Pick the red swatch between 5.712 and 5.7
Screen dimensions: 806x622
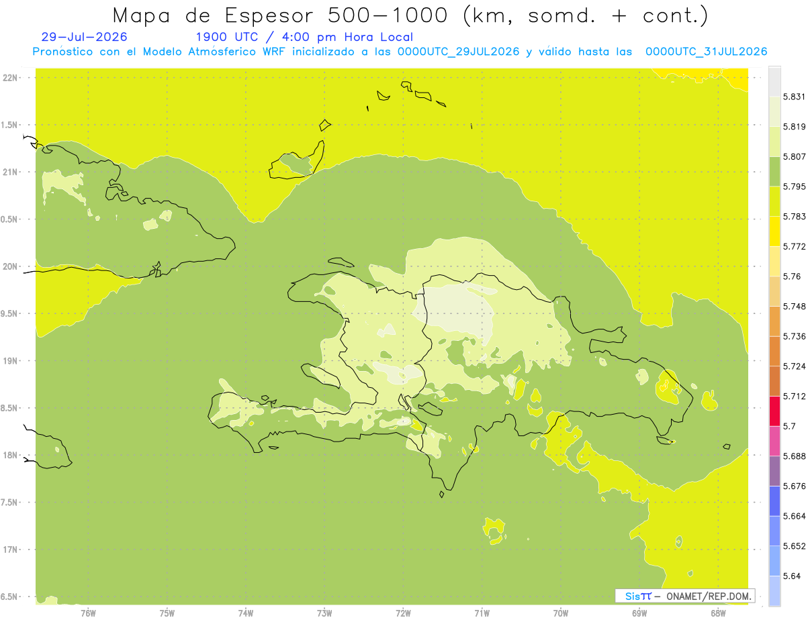774,411
